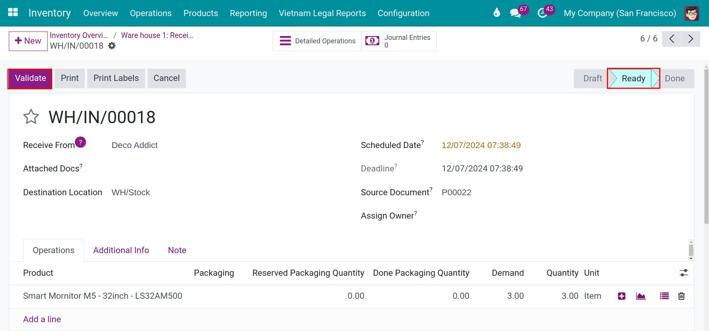The width and height of the screenshot is (709, 331).
Task: Open company switcher My Company (San Francisco)
Action: click(620, 13)
